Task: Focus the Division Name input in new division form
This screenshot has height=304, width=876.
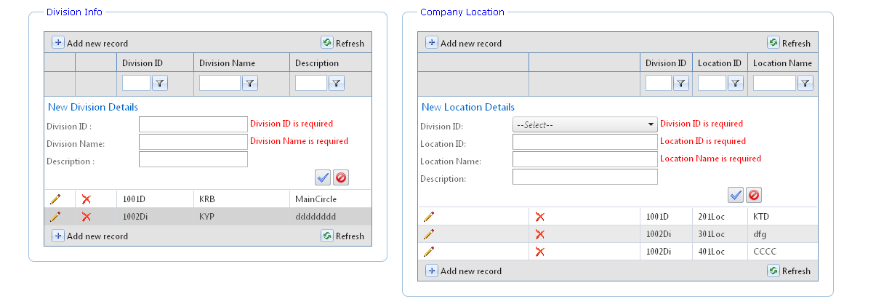Action: pos(193,142)
